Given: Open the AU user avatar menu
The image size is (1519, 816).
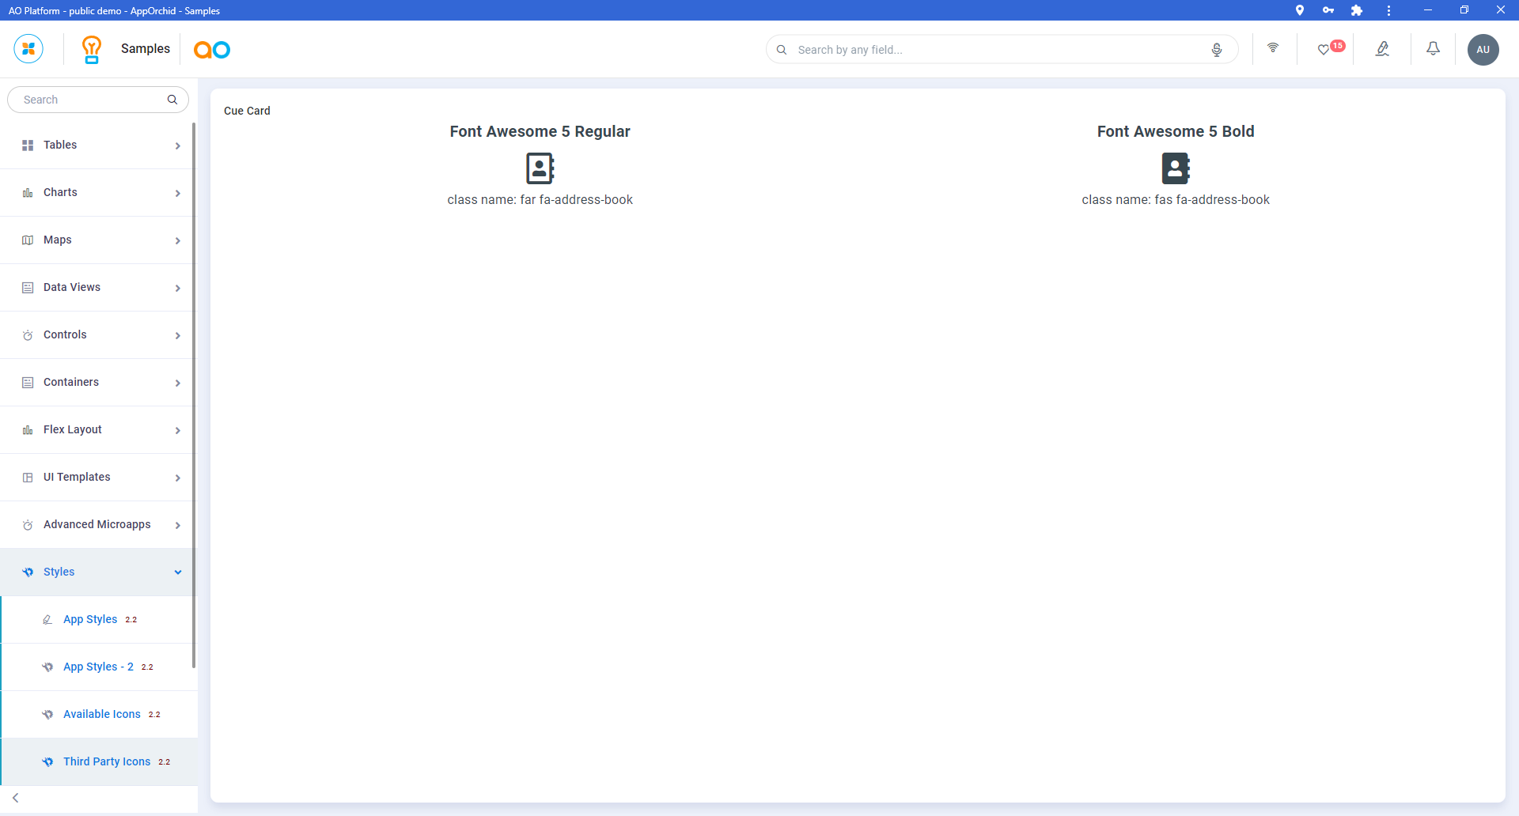Looking at the screenshot, I should tap(1483, 50).
